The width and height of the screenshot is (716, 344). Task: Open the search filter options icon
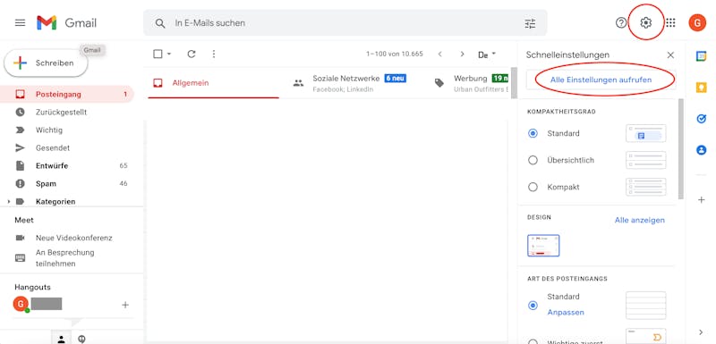[530, 23]
